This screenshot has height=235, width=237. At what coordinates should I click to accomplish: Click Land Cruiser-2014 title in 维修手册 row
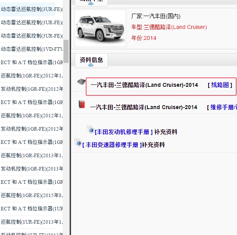coord(143,108)
